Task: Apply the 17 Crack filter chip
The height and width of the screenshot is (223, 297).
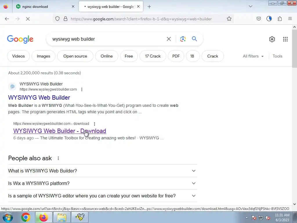Action: (x=153, y=56)
